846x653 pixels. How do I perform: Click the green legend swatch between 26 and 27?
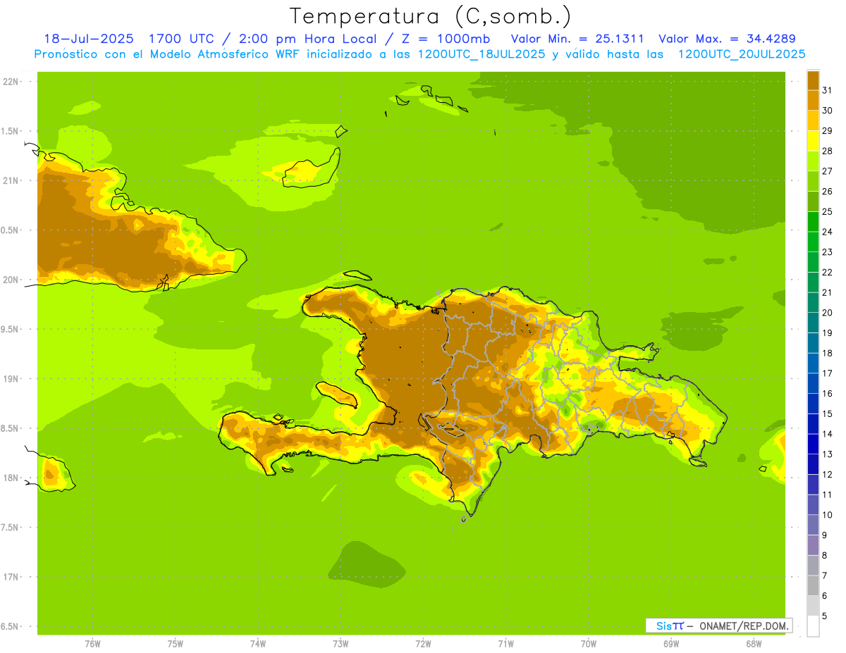813,180
